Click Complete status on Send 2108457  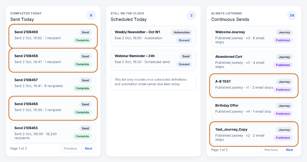coord(82,88)
